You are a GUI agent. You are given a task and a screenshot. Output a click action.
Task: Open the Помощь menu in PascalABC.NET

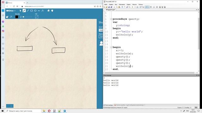141,4
